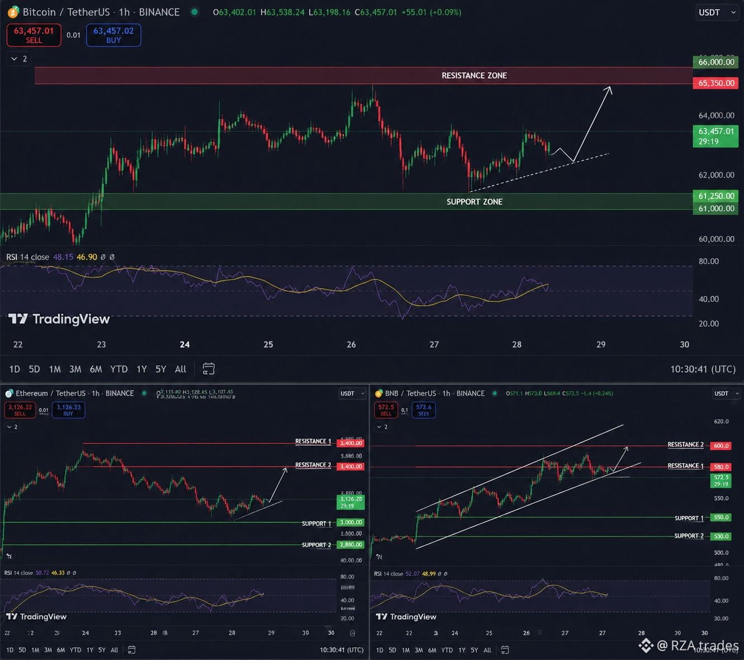Switch Bitcoin chart to 1M range

55,369
